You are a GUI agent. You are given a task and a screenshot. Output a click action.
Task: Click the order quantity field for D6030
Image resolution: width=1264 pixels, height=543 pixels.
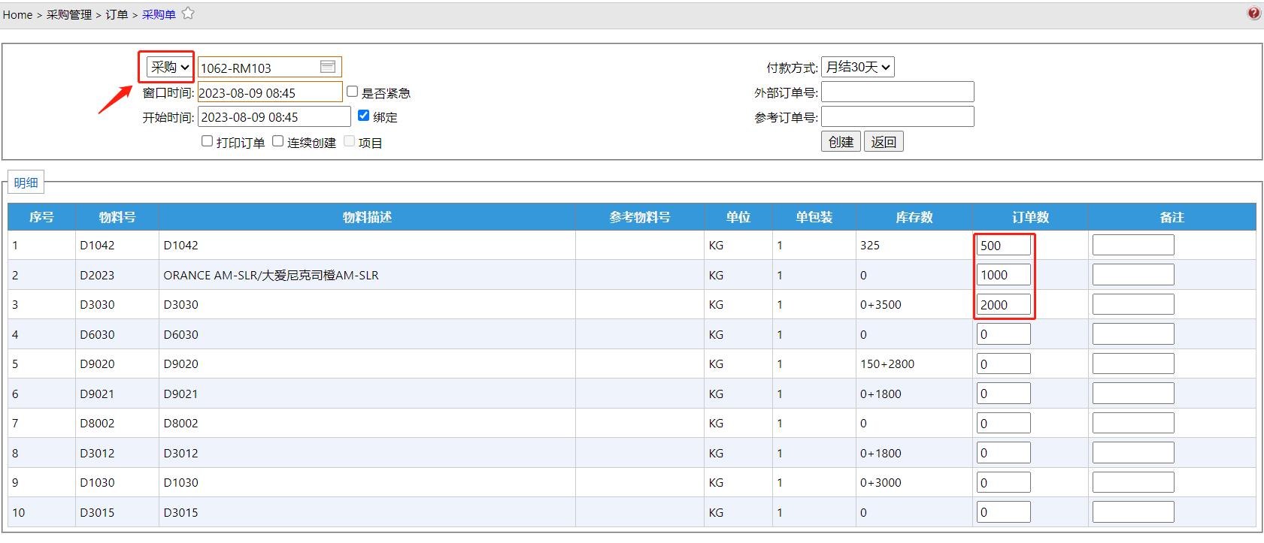click(x=1003, y=334)
